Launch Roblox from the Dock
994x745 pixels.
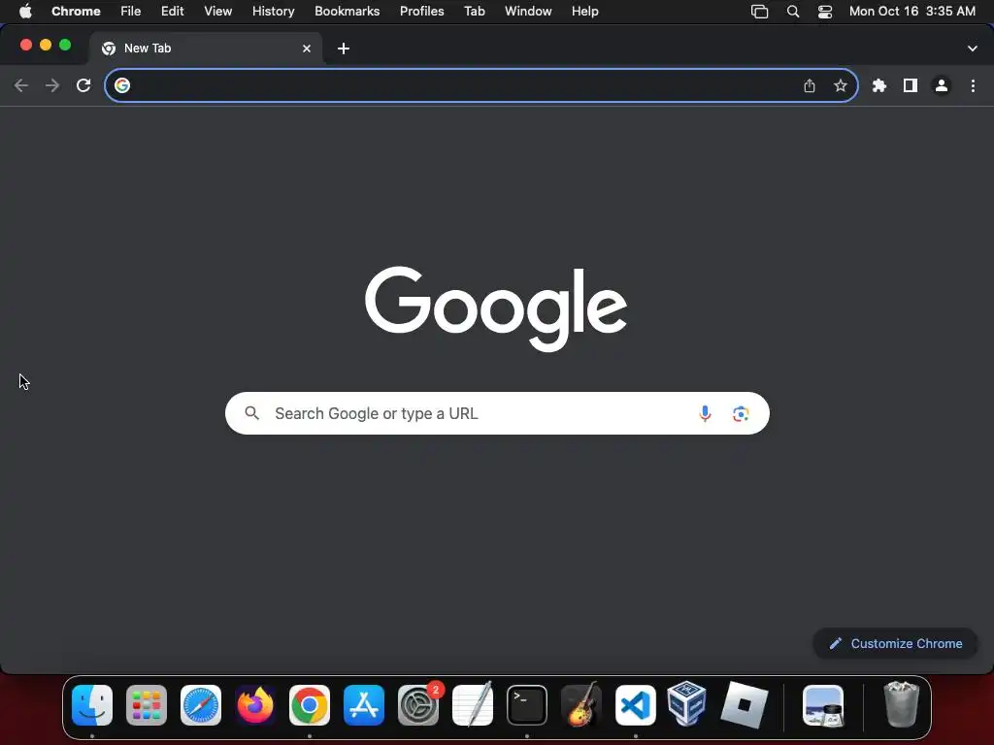click(x=745, y=705)
